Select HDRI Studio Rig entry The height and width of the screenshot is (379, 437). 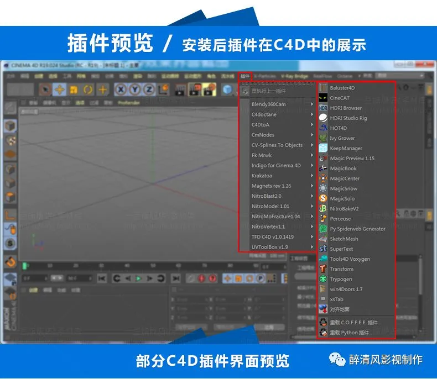click(x=356, y=118)
